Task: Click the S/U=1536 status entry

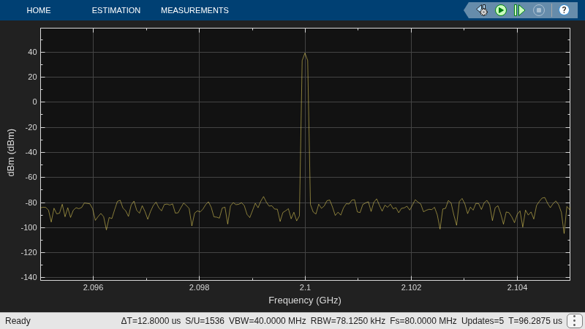Action: tap(205, 321)
